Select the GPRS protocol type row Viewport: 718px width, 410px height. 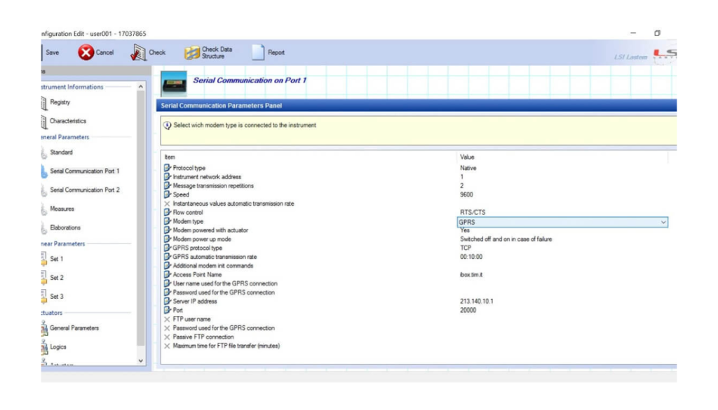197,248
